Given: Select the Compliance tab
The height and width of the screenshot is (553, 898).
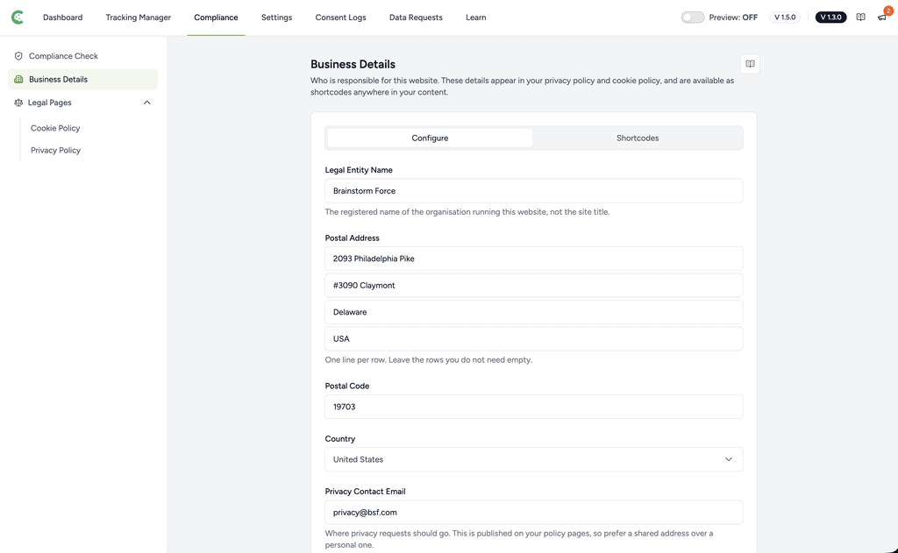Looking at the screenshot, I should [216, 18].
